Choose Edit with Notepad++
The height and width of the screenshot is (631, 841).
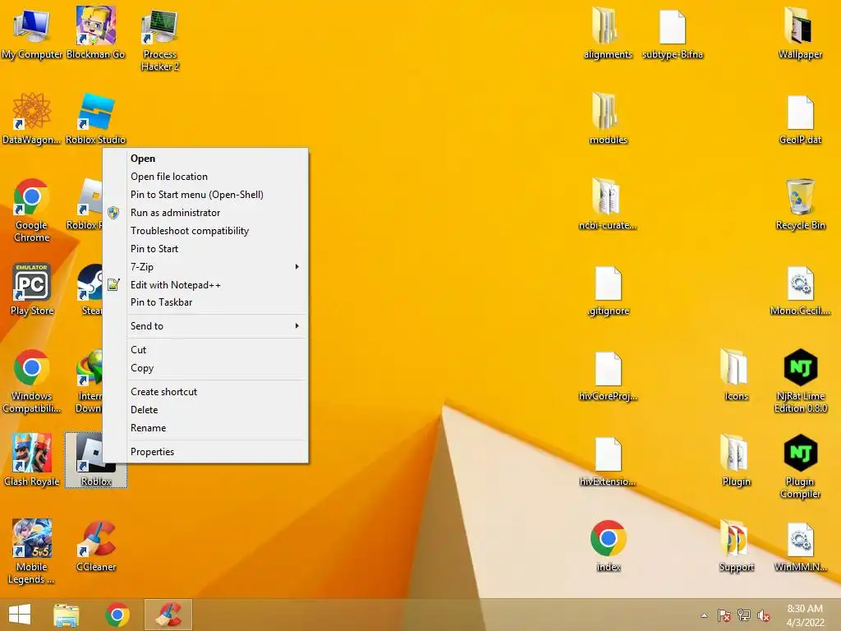click(217, 285)
